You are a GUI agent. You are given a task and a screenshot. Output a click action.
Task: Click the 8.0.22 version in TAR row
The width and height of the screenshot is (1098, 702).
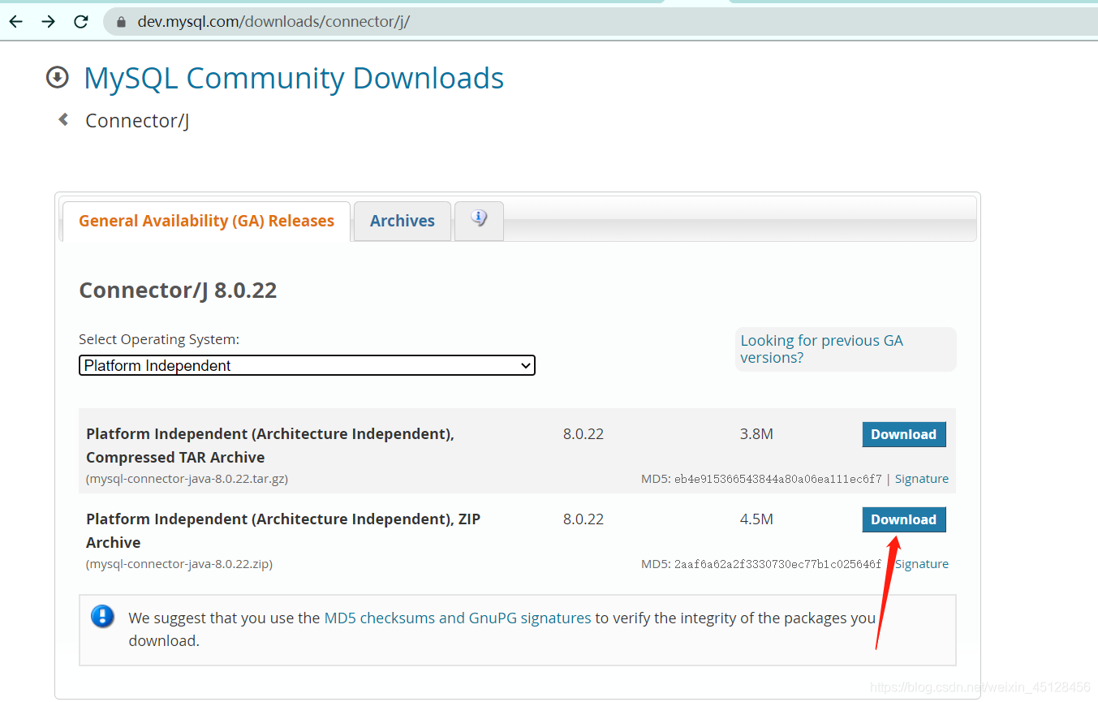[x=583, y=434]
